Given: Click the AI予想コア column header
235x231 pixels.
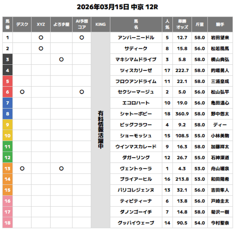Looking at the screenshot, I should pyautogui.click(x=82, y=25).
